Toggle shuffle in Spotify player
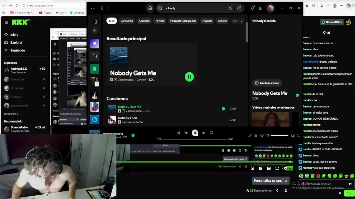 (178, 133)
